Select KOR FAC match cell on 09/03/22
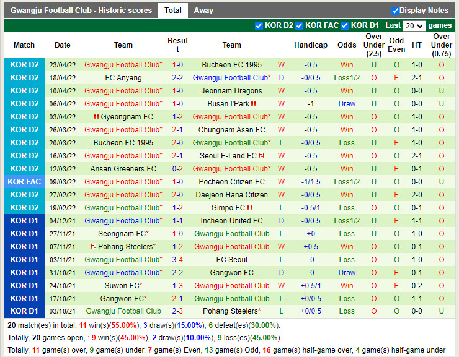This screenshot has height=357, width=459. click(24, 181)
